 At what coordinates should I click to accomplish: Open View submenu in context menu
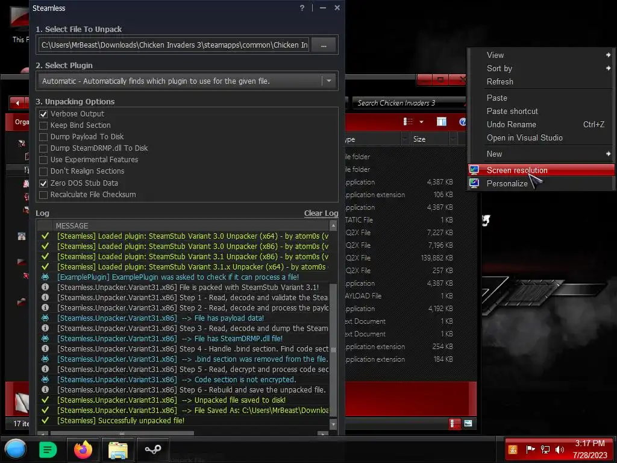coord(541,55)
